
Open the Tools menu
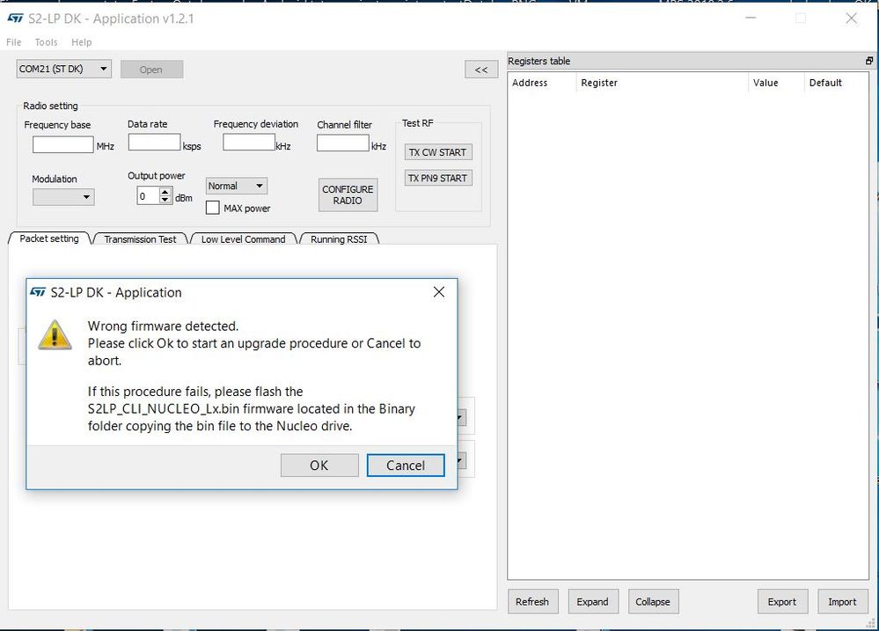click(x=46, y=42)
